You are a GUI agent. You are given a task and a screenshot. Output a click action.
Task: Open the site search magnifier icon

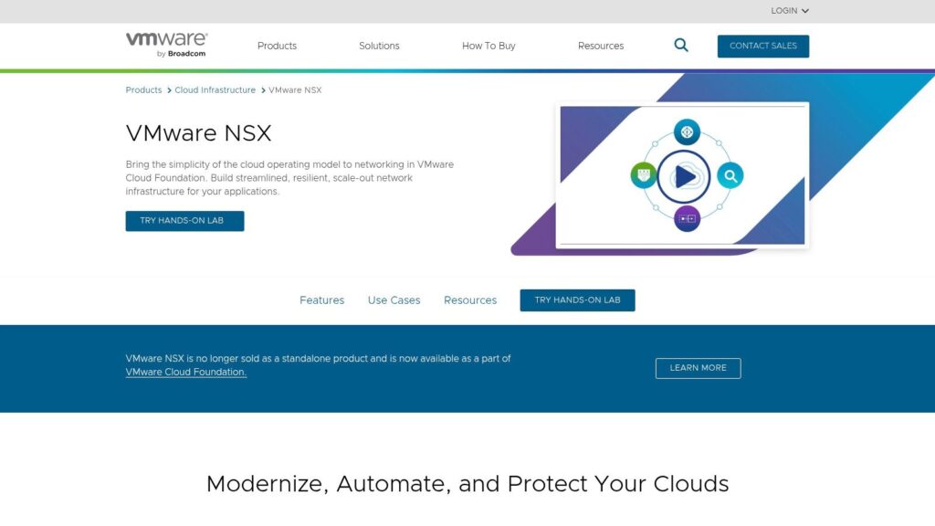tap(681, 45)
